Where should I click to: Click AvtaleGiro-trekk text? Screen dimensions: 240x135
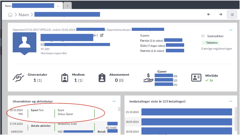click(67, 124)
